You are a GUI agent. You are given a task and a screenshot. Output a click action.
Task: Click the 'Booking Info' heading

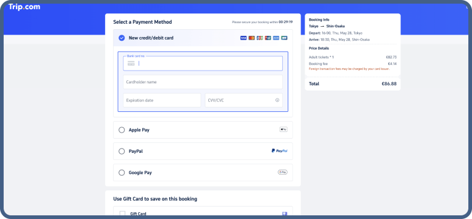coord(319,20)
